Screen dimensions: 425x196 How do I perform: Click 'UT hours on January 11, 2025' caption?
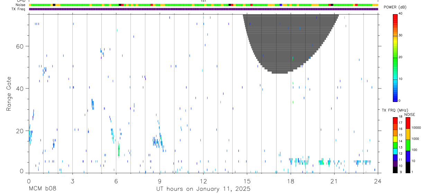(x=203, y=189)
